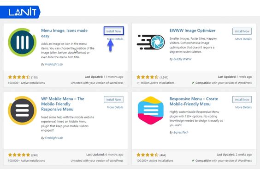Click the 'Smaller Images, Faster Sites' description
The height and width of the screenshot is (185, 260).
click(x=193, y=45)
